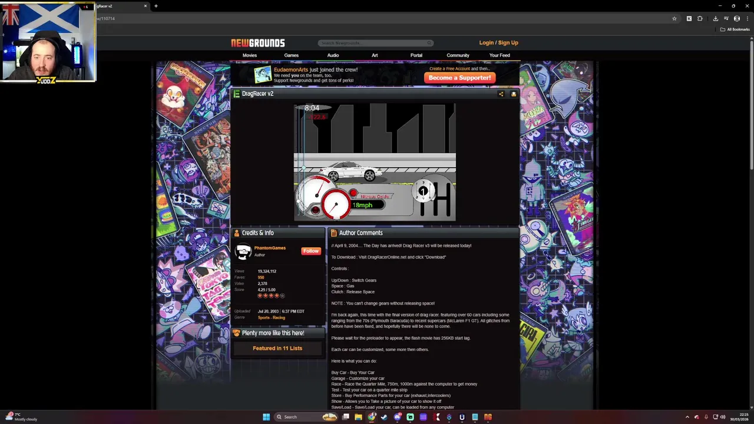Click the Sports - Racing genre link
754x424 pixels.
coord(271,317)
